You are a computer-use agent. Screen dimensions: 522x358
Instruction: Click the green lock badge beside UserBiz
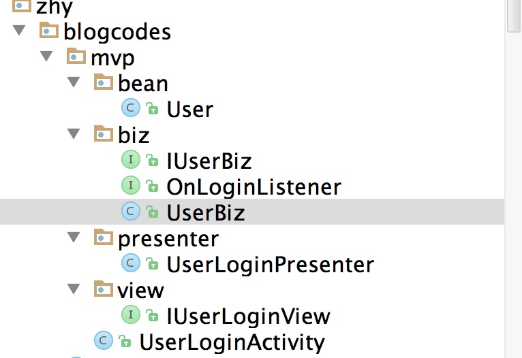point(152,212)
